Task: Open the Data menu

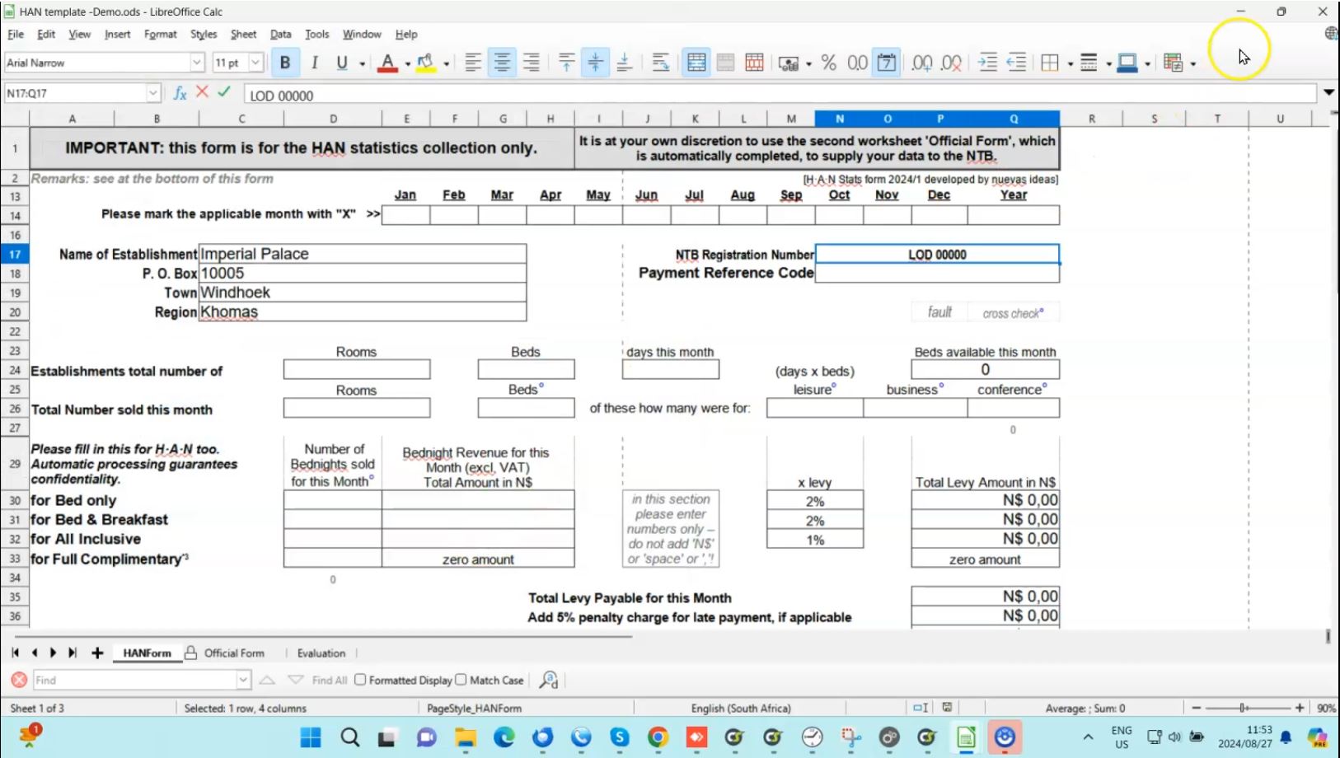Action: (280, 34)
